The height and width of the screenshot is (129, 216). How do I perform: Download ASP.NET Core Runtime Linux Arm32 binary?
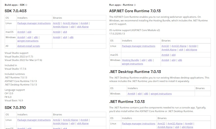coord(165,46)
